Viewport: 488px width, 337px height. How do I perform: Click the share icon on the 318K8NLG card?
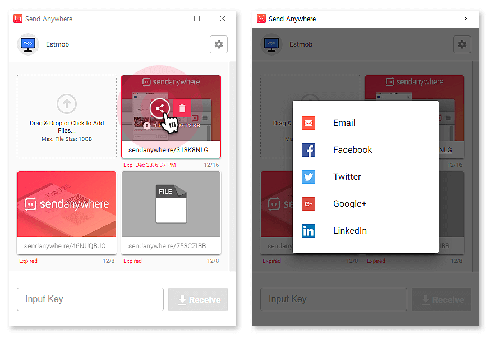(160, 108)
